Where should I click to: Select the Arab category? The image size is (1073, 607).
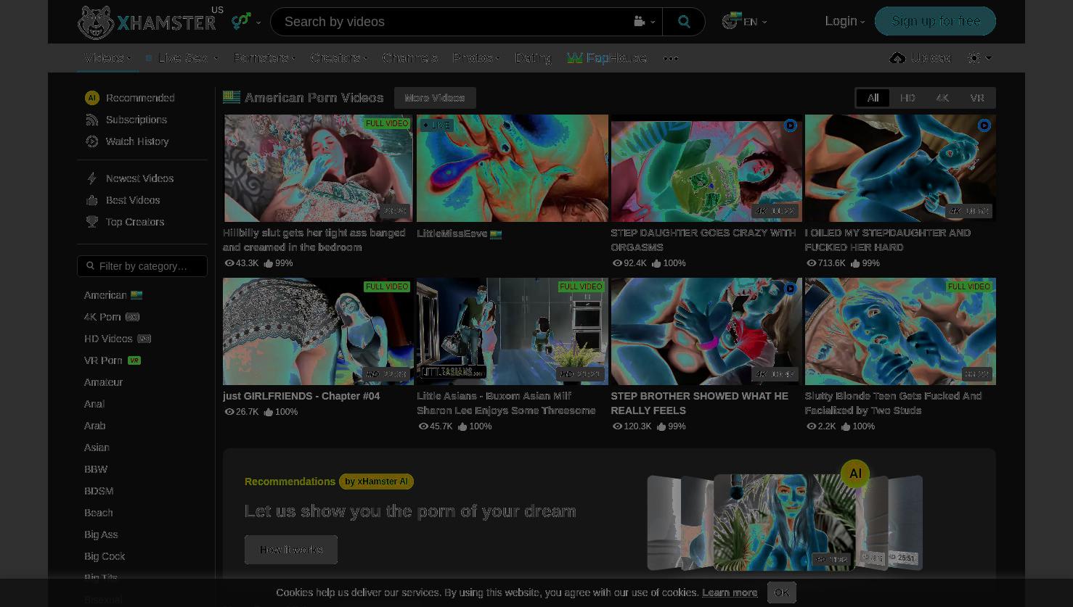(94, 426)
